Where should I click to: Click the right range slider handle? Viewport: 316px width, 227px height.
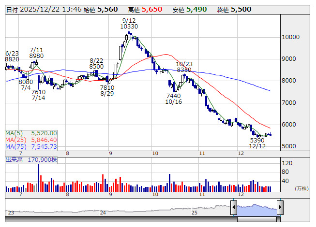click(x=280, y=207)
